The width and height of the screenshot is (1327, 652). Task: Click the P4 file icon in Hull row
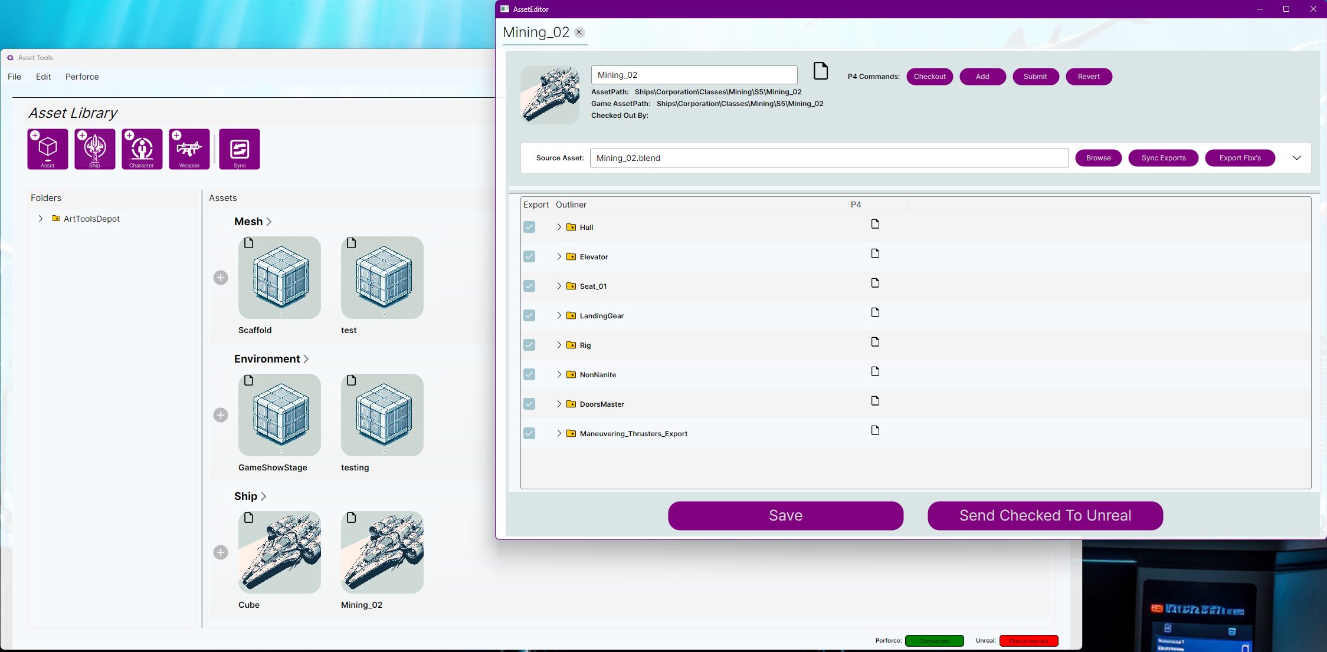pos(875,224)
